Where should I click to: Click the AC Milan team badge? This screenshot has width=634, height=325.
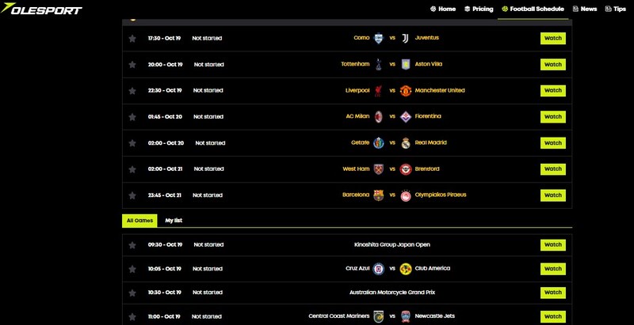click(379, 116)
